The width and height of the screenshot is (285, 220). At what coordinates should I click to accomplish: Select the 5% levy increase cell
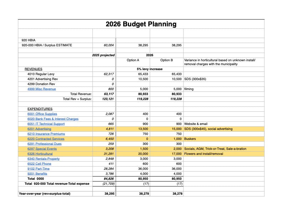[x=149, y=69]
